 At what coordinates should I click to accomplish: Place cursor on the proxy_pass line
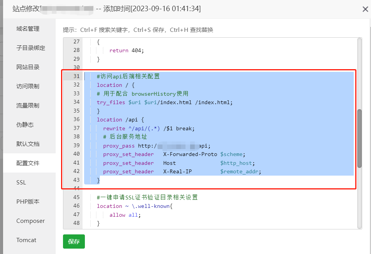pos(154,146)
